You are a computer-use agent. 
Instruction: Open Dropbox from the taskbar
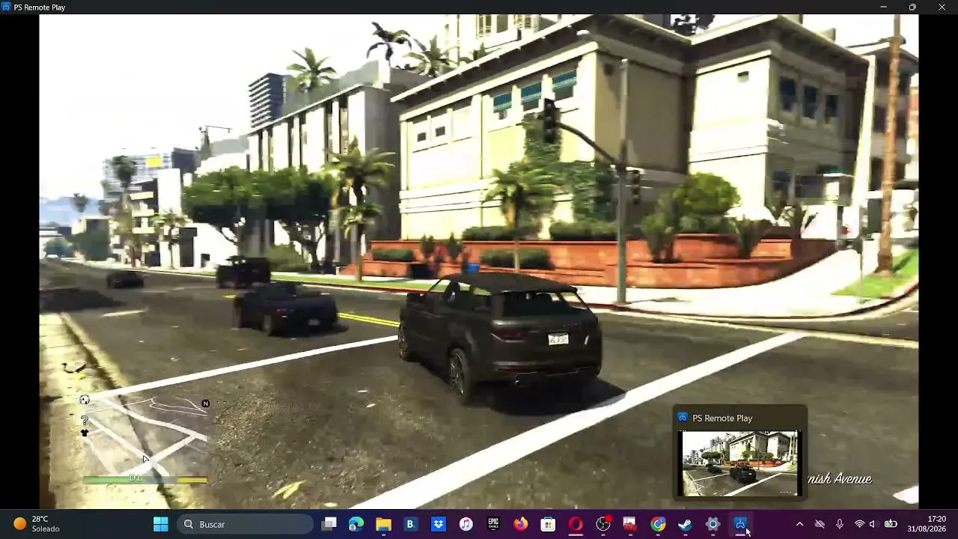click(x=439, y=524)
